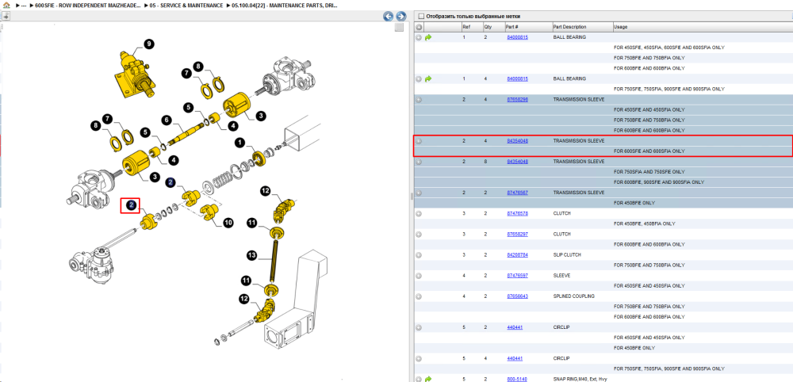Select callout 10 in the diagram

tap(228, 222)
